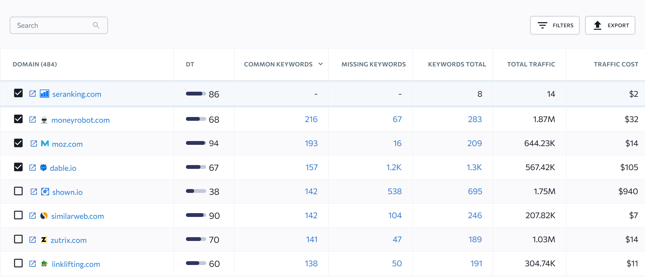Open 1.2K missing keywords for dable.io
The width and height of the screenshot is (645, 277).
click(x=394, y=167)
